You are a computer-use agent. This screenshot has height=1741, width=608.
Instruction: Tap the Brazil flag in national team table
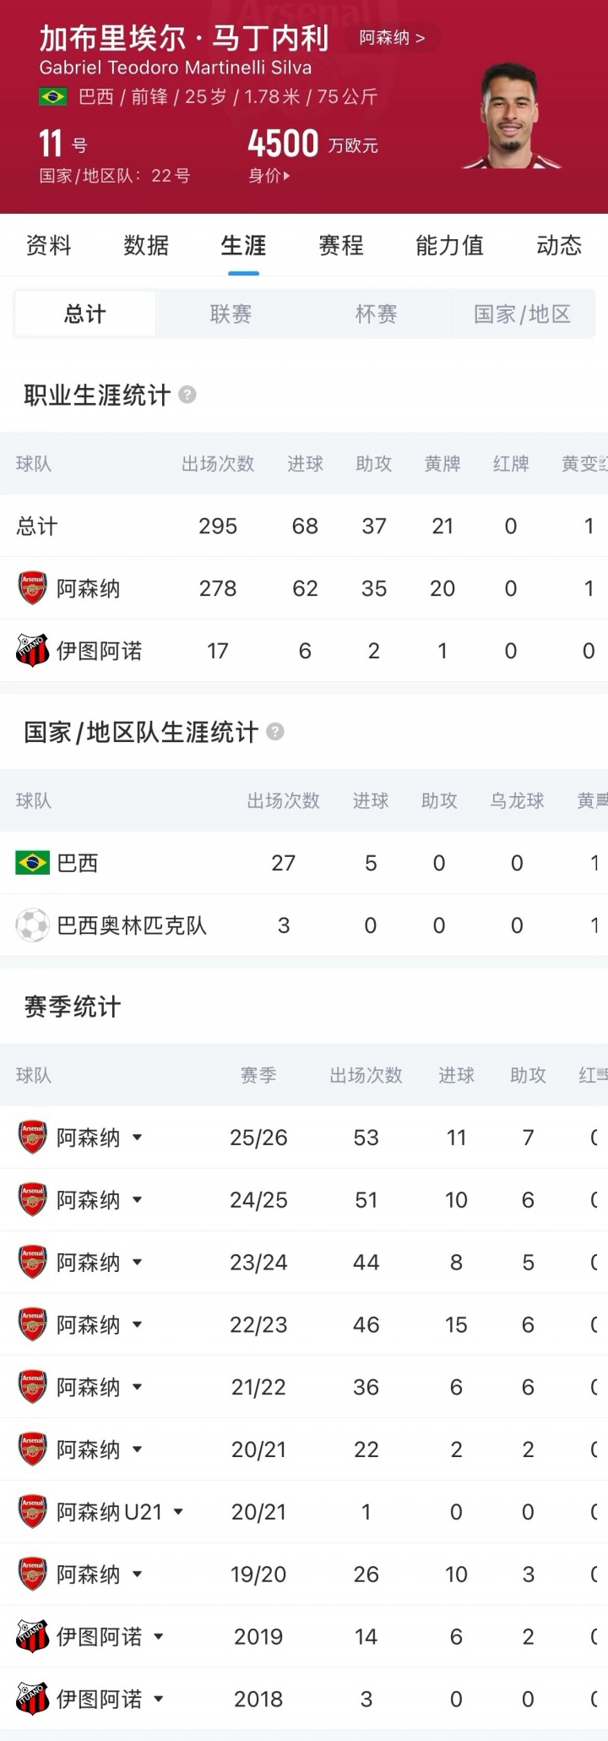pos(32,863)
